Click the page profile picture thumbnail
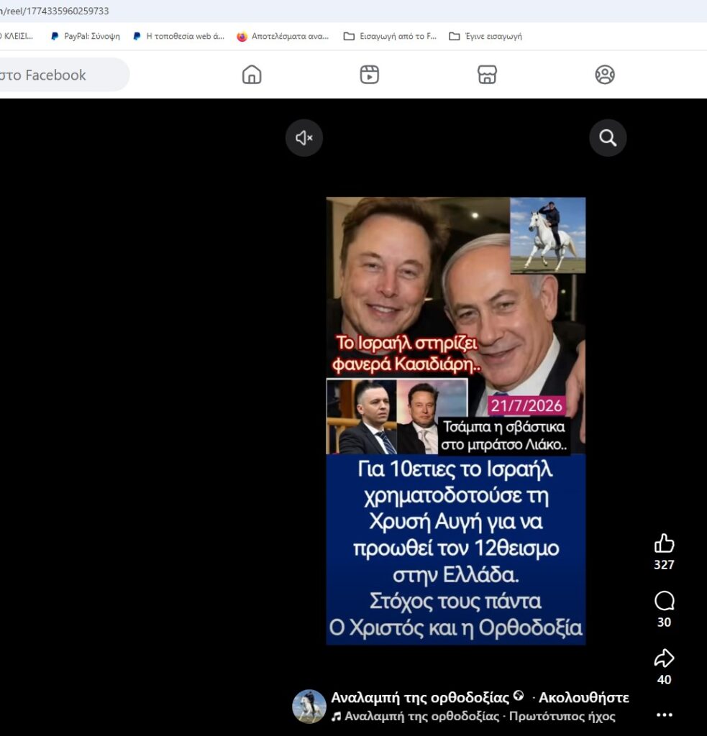 (309, 706)
